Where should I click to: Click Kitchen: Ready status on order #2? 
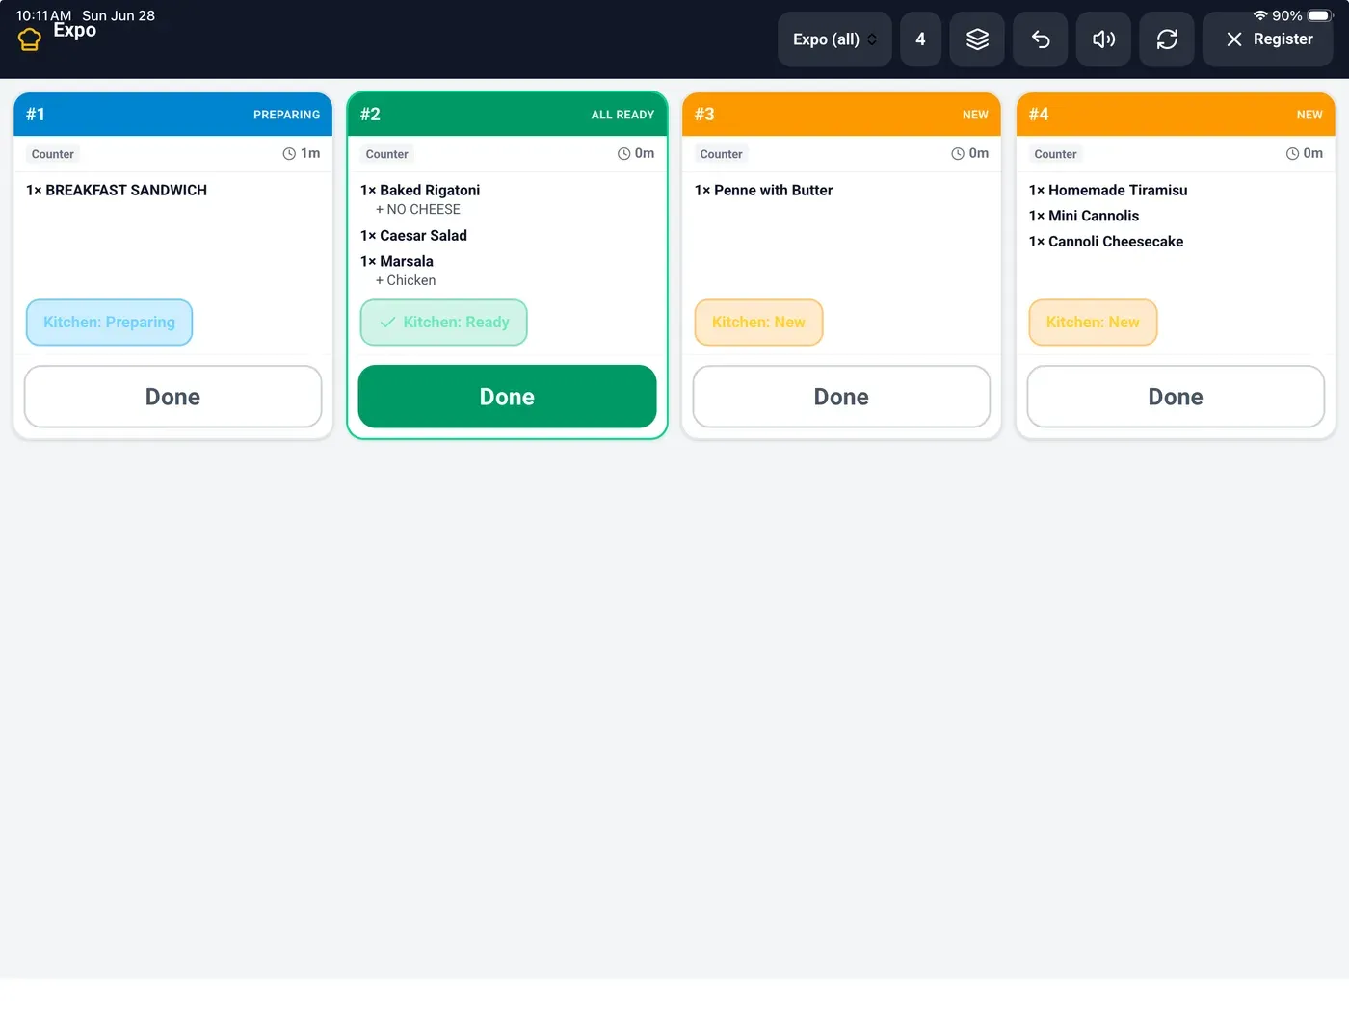pyautogui.click(x=443, y=323)
